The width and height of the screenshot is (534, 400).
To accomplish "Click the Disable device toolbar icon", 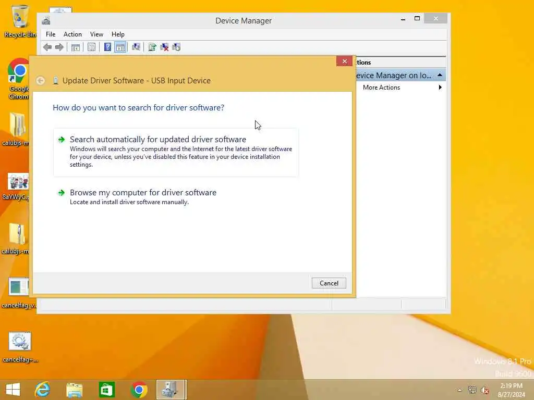I will [x=176, y=47].
